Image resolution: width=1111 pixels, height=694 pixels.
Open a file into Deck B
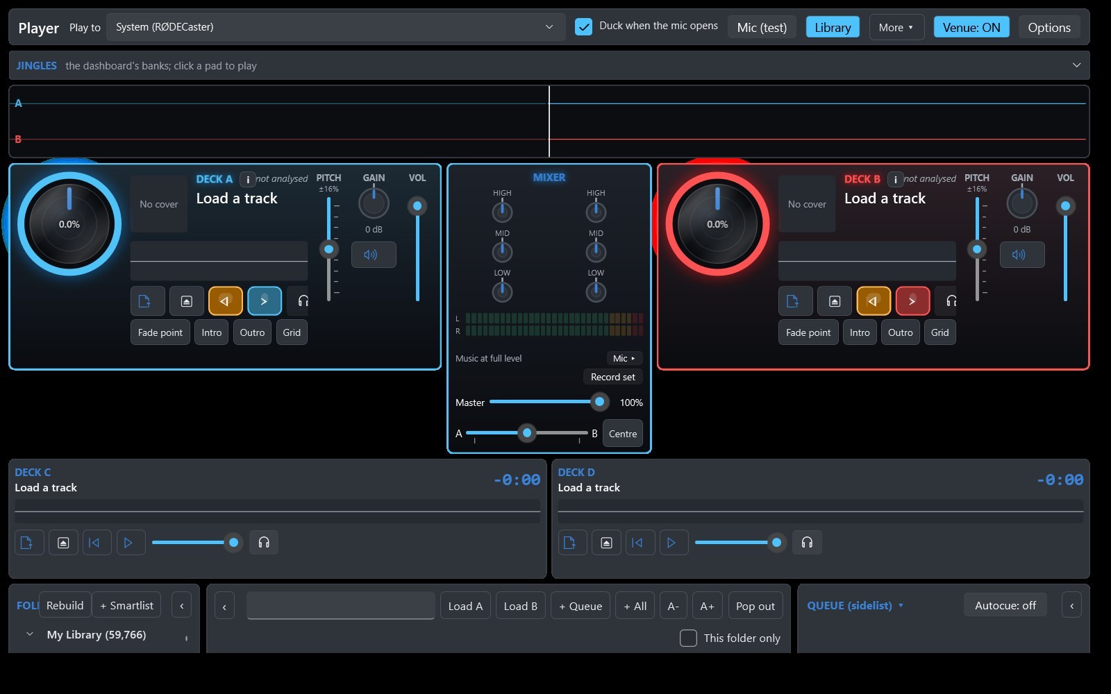point(795,301)
